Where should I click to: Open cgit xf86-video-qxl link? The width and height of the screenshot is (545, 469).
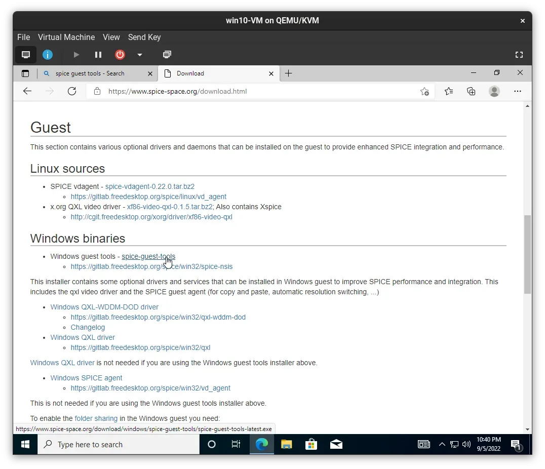[151, 217]
